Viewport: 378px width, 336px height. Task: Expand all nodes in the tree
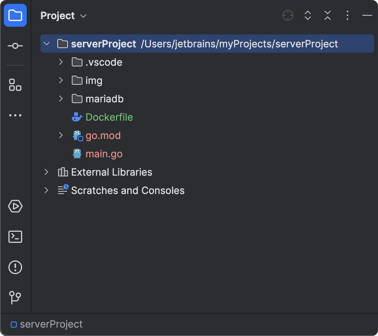coord(307,15)
